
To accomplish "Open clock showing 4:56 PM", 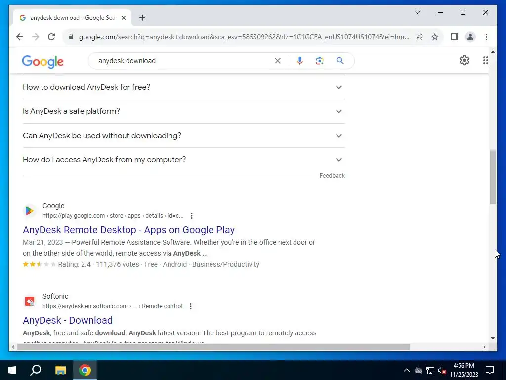I will 464,370.
